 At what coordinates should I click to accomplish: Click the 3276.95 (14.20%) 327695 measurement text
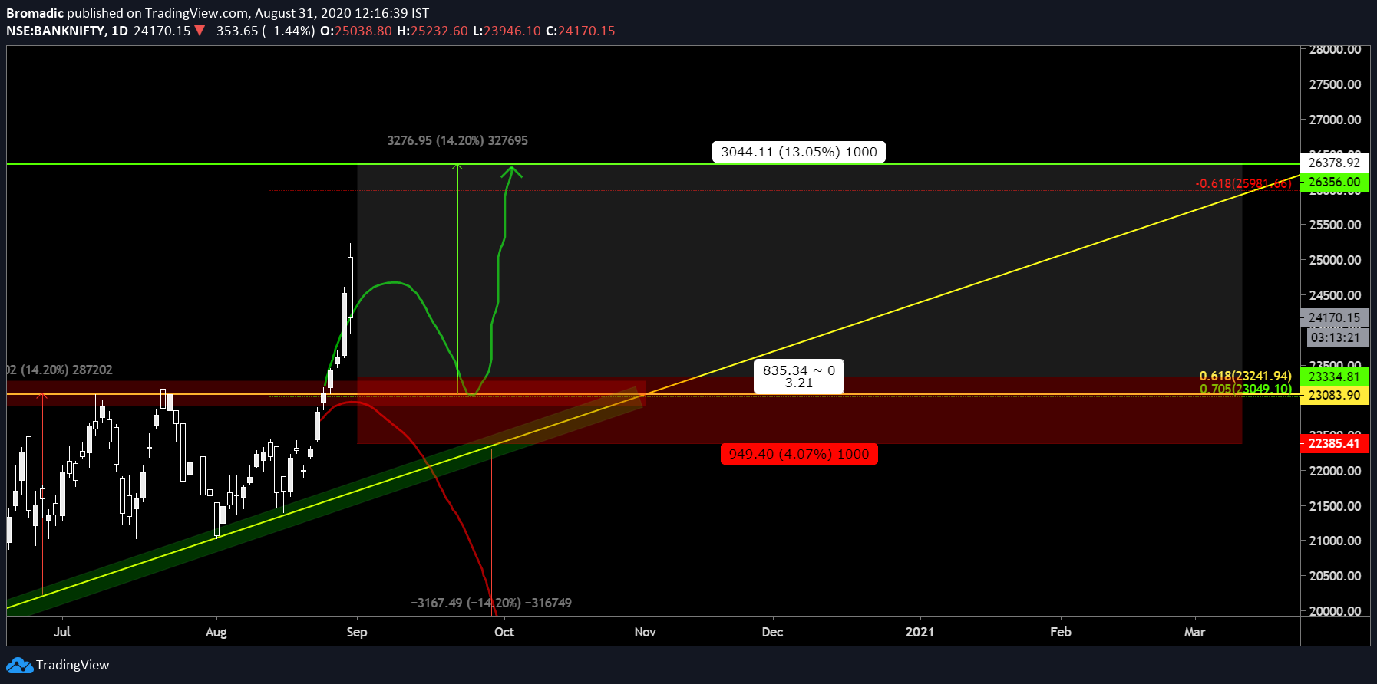tap(457, 140)
